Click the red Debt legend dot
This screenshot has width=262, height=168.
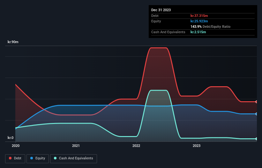pyautogui.click(x=10, y=158)
